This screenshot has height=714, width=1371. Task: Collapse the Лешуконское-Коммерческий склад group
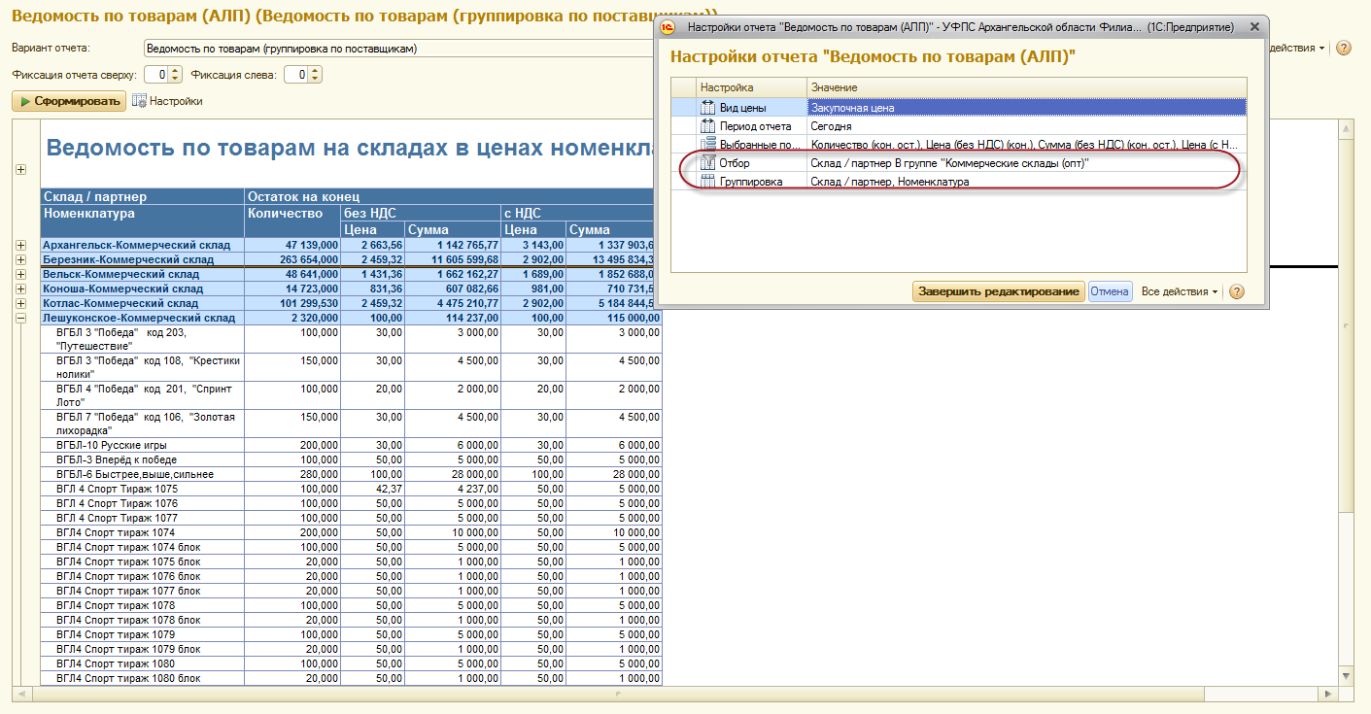[x=20, y=318]
